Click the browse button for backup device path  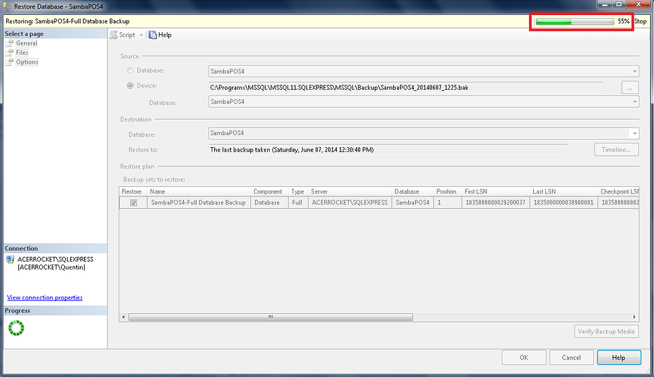pos(629,88)
